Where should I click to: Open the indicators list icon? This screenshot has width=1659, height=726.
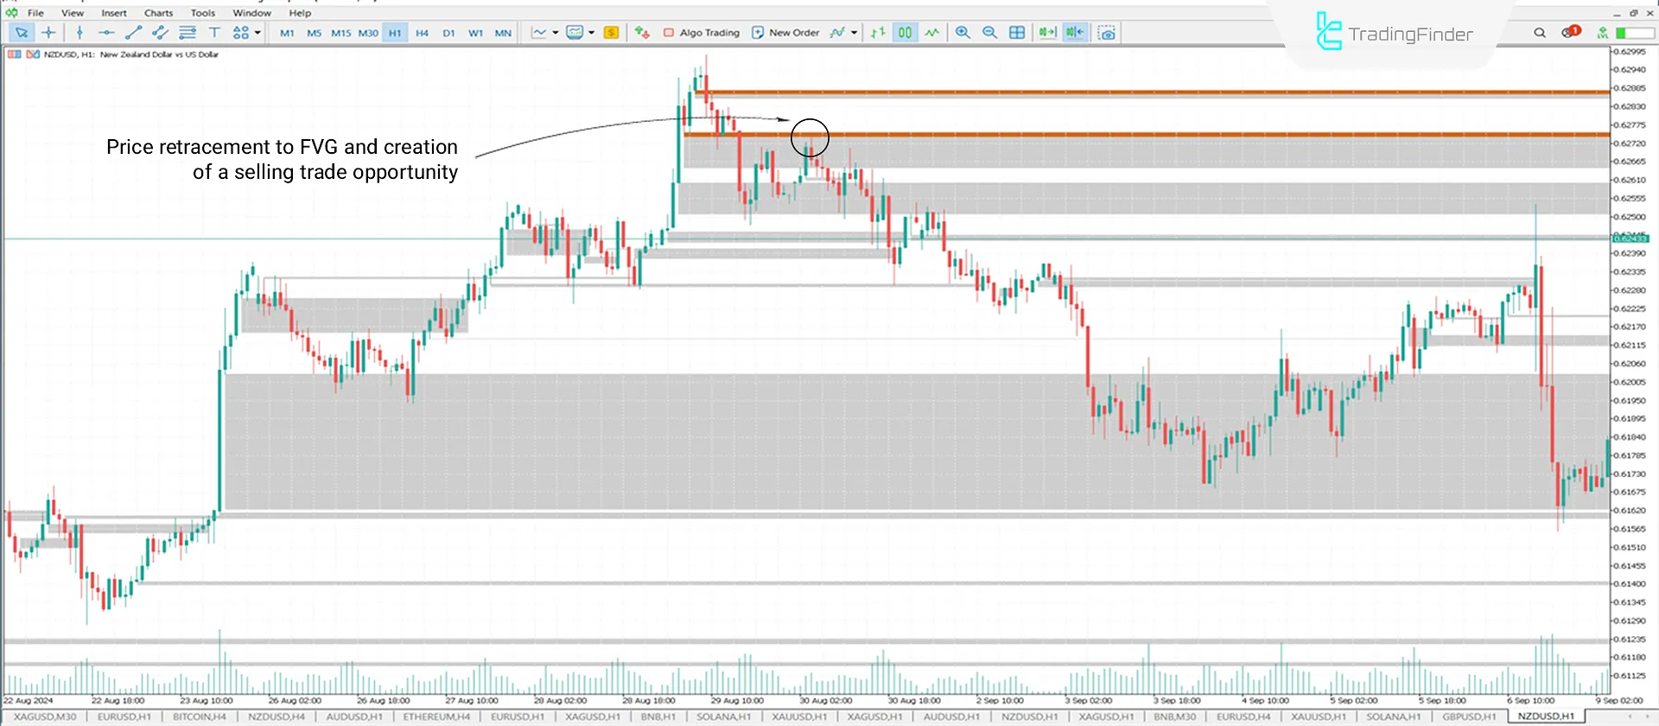click(x=836, y=33)
